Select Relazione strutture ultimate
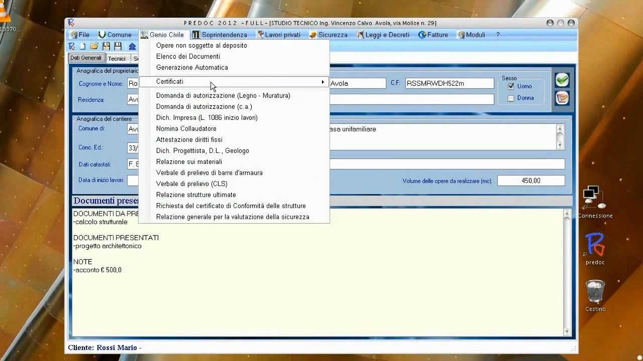The image size is (643, 361). tap(234, 195)
